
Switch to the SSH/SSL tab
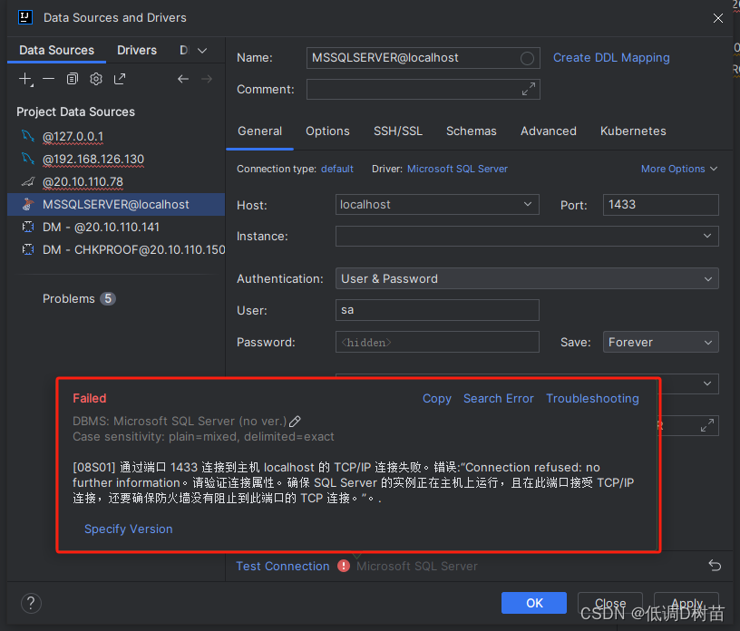click(398, 131)
